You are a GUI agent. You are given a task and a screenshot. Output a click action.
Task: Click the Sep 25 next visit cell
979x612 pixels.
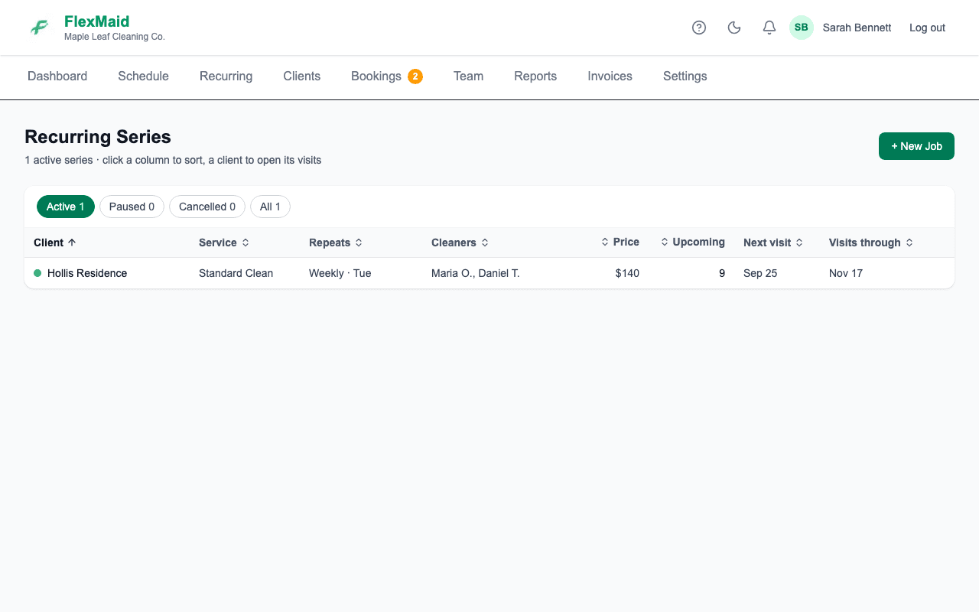[x=760, y=273]
